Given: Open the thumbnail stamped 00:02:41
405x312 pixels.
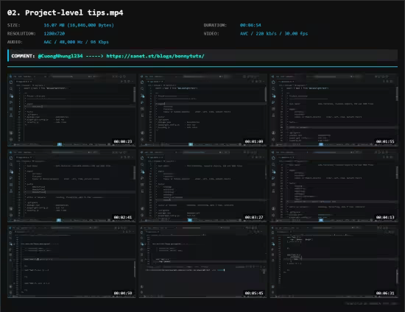Looking at the screenshot, I should click(x=71, y=186).
